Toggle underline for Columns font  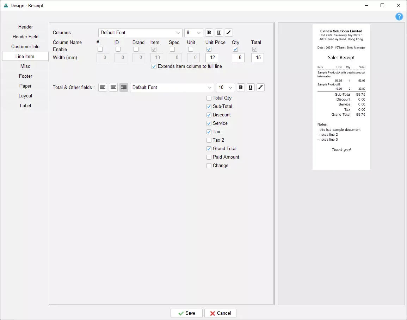point(219,33)
